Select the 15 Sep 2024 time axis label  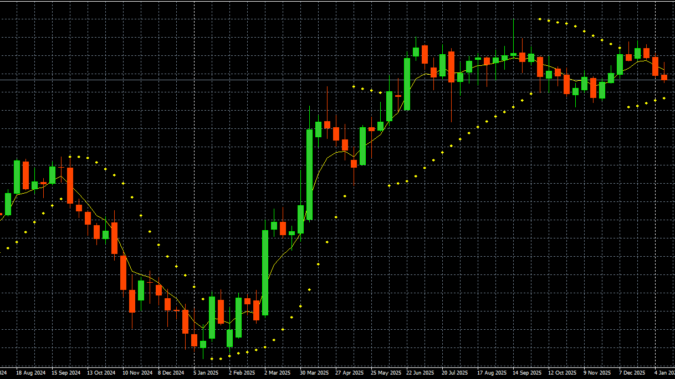coord(65,373)
